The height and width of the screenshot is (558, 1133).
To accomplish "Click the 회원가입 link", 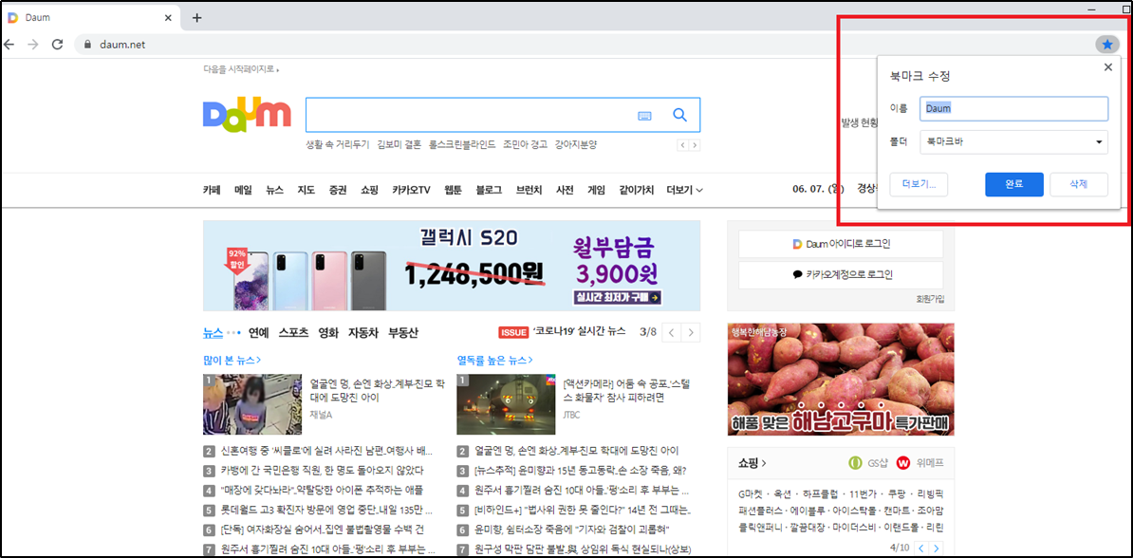I will point(929,299).
